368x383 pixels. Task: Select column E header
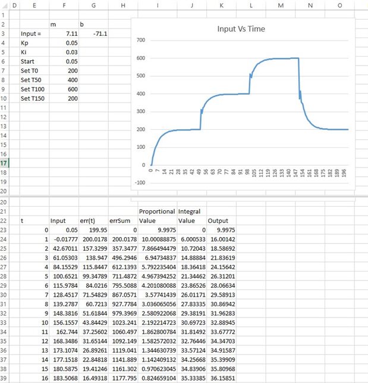coord(34,5)
